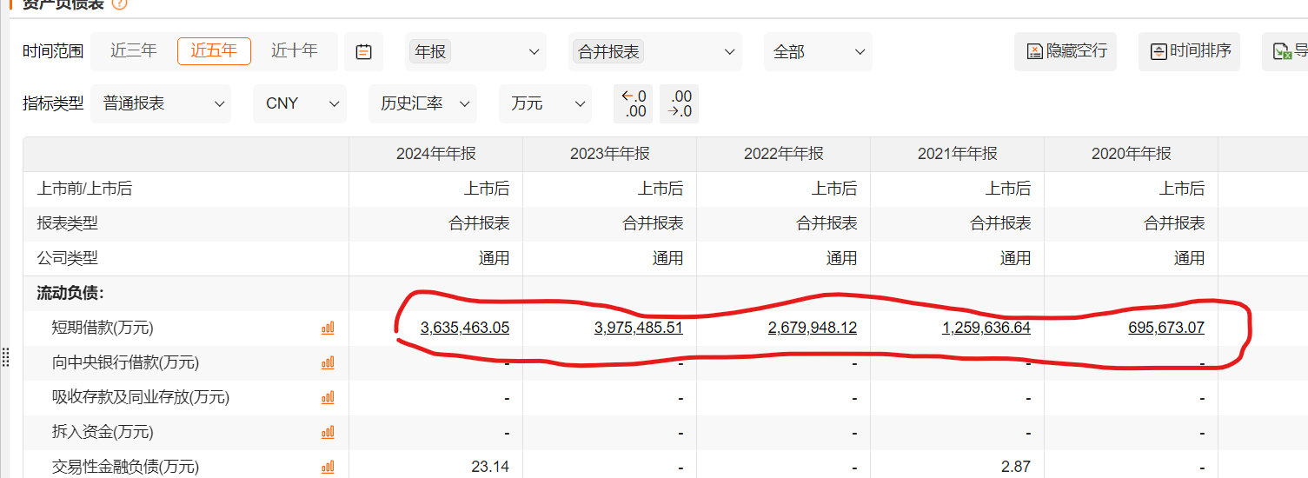The width and height of the screenshot is (1308, 478).
Task: Click the increase decimal places button
Action: point(633,103)
